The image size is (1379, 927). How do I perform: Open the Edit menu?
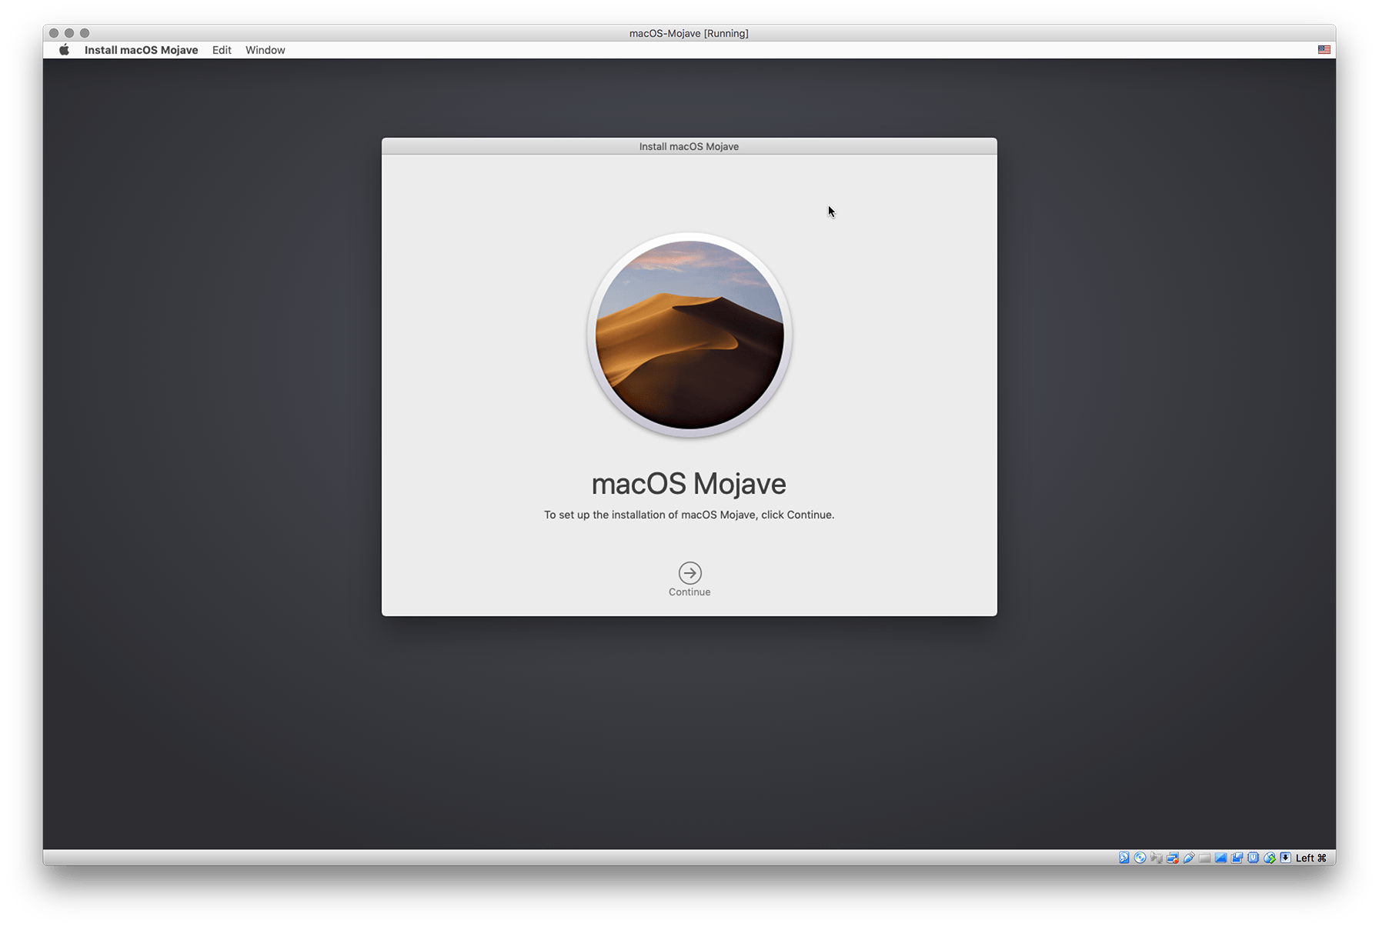(222, 50)
